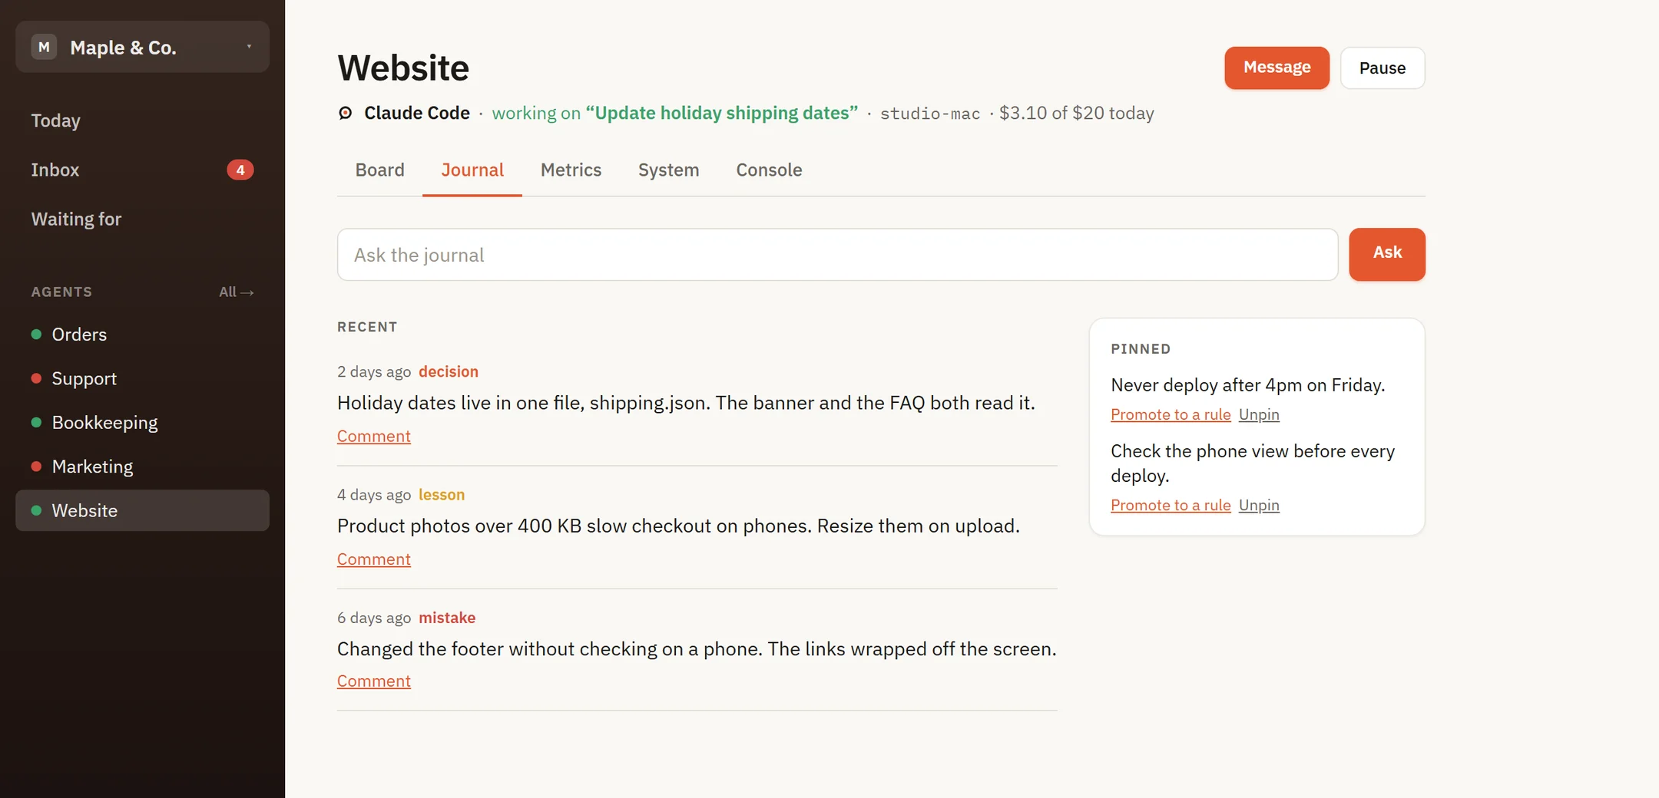Comment on the product photos lesson entry
1659x798 pixels.
374,559
